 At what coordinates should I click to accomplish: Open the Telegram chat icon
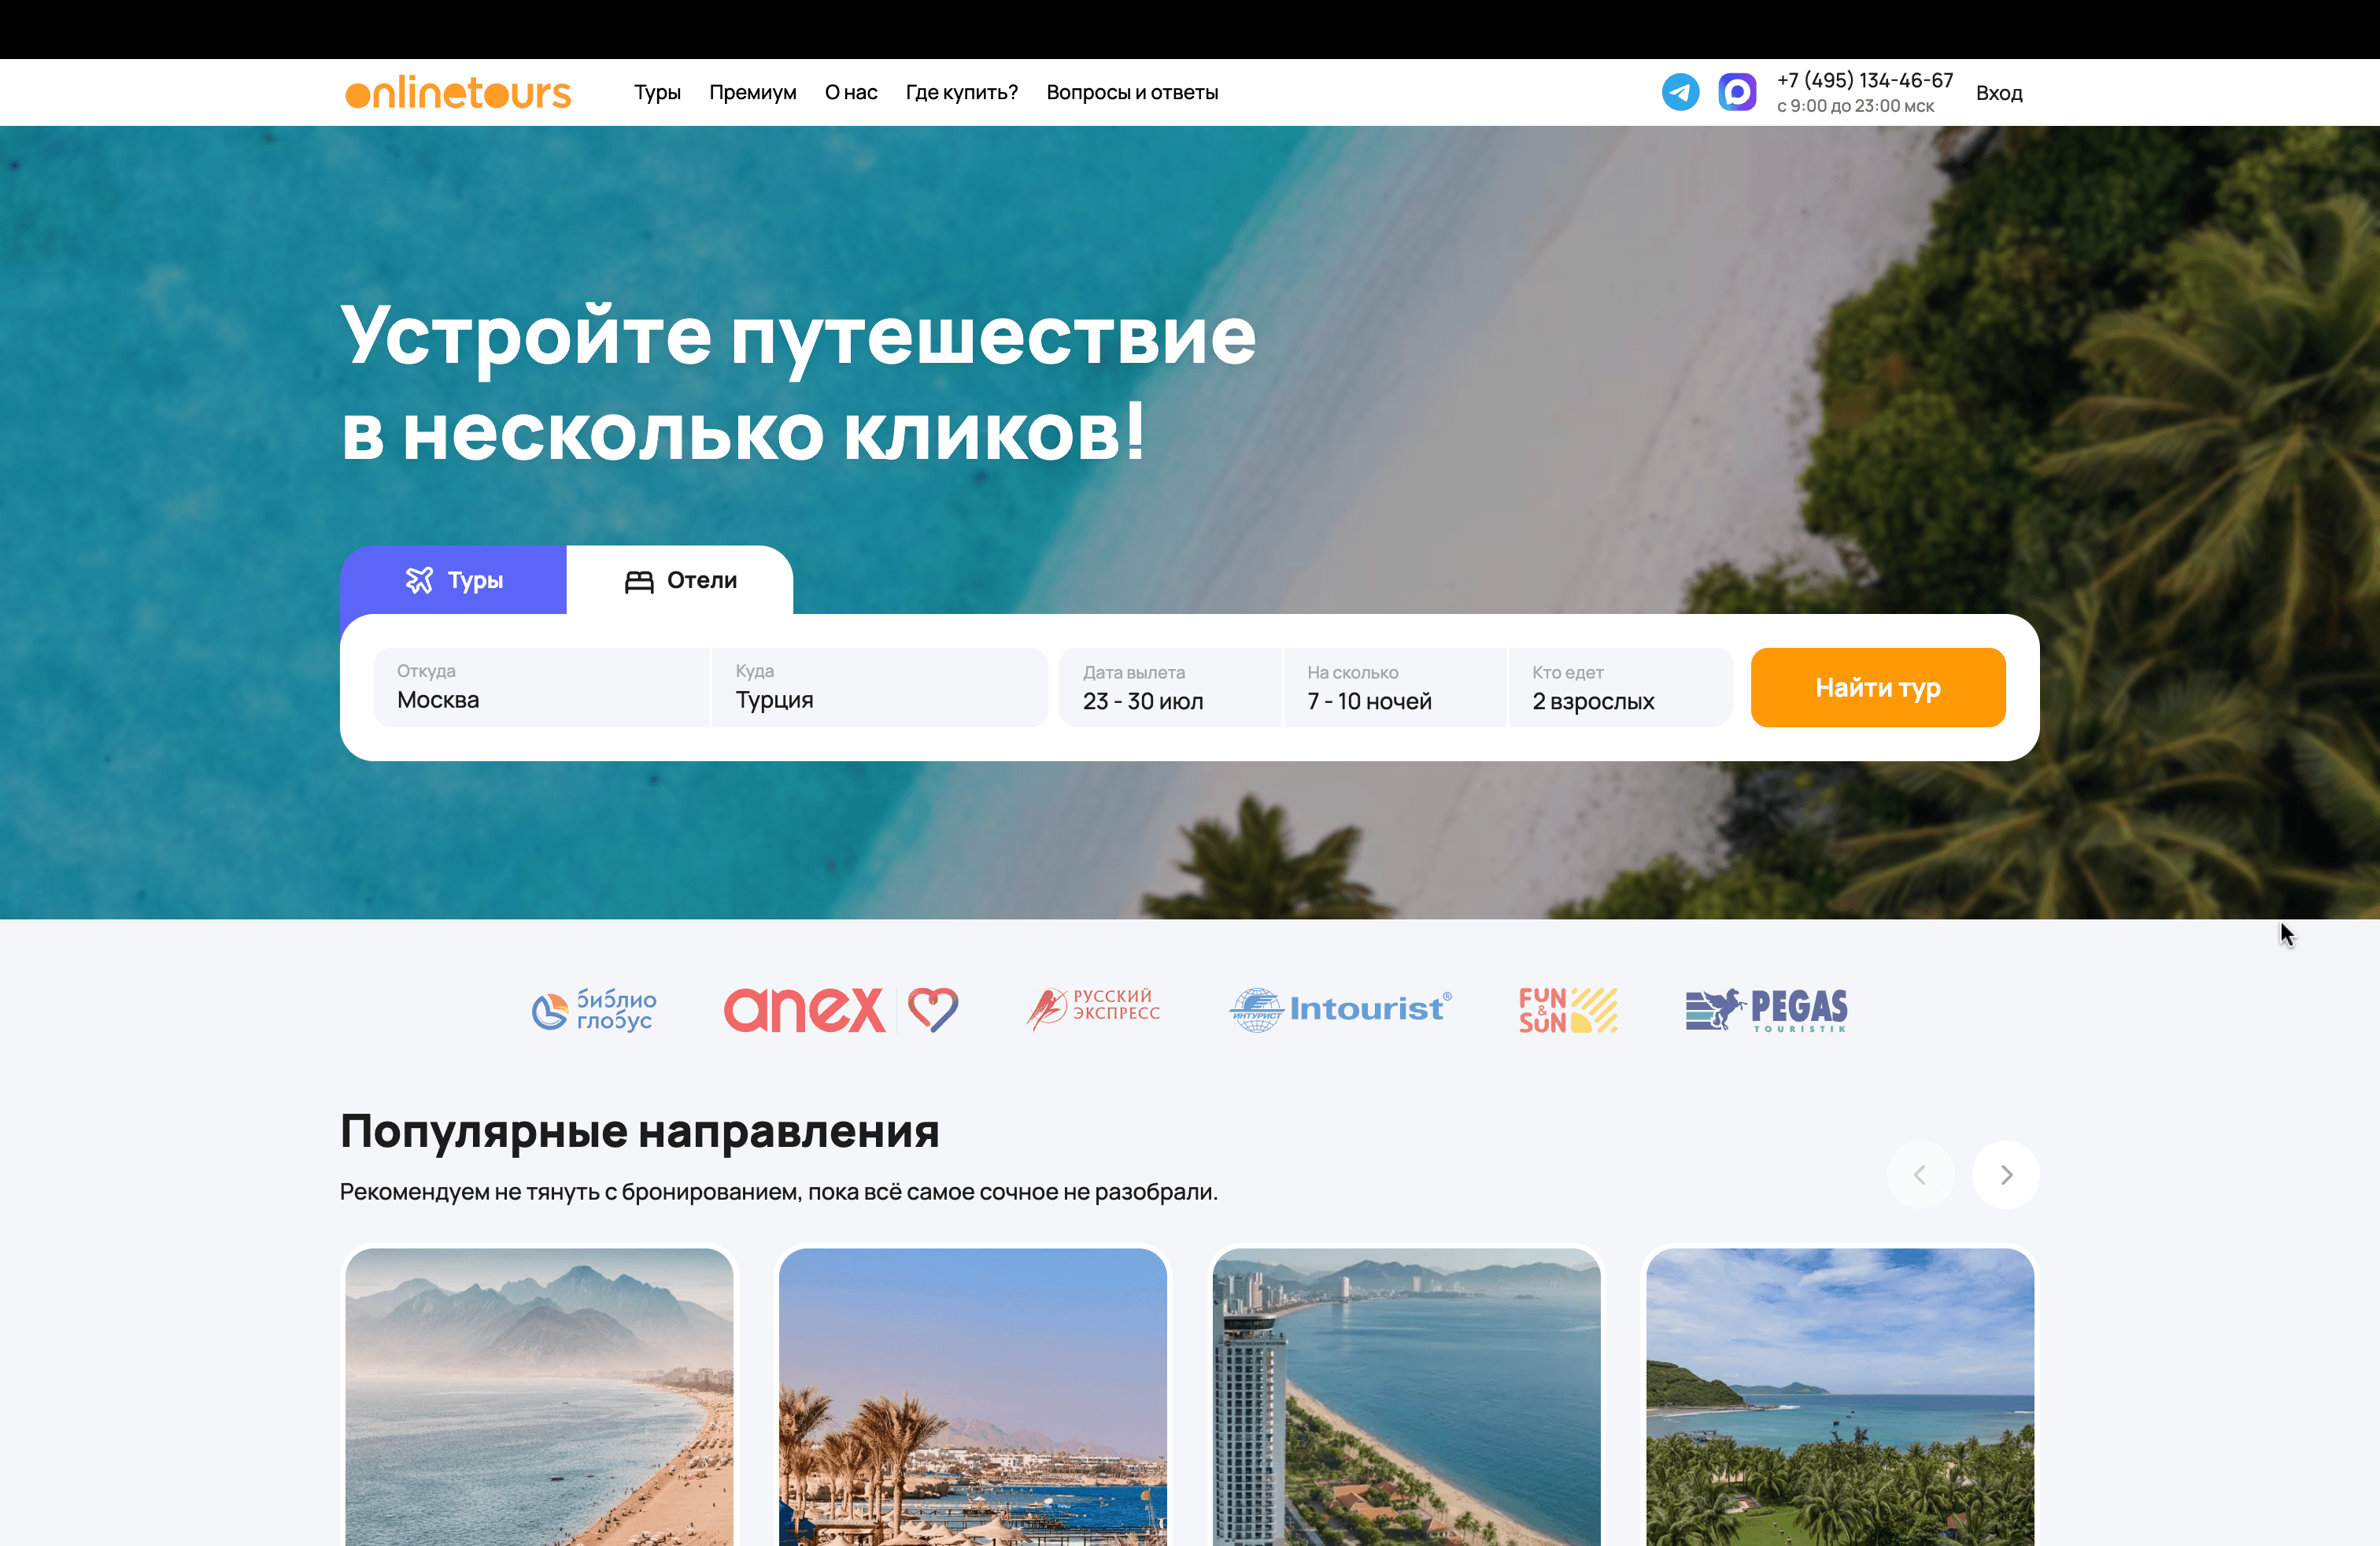(1680, 92)
